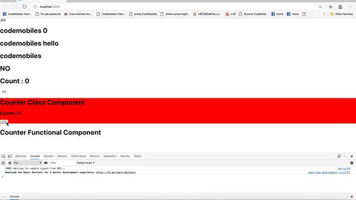Bookmark this page with the star icon

pyautogui.click(x=320, y=7)
